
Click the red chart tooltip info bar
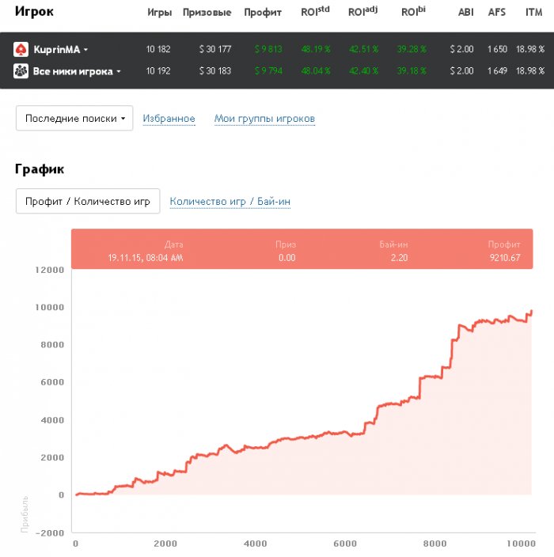click(x=302, y=249)
